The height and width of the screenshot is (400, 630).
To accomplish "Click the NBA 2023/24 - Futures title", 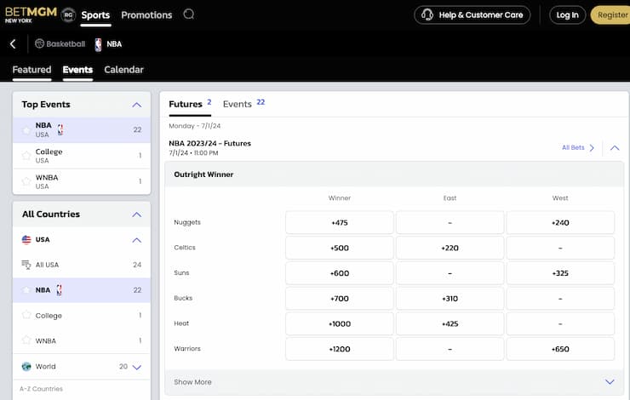I will click(x=209, y=143).
